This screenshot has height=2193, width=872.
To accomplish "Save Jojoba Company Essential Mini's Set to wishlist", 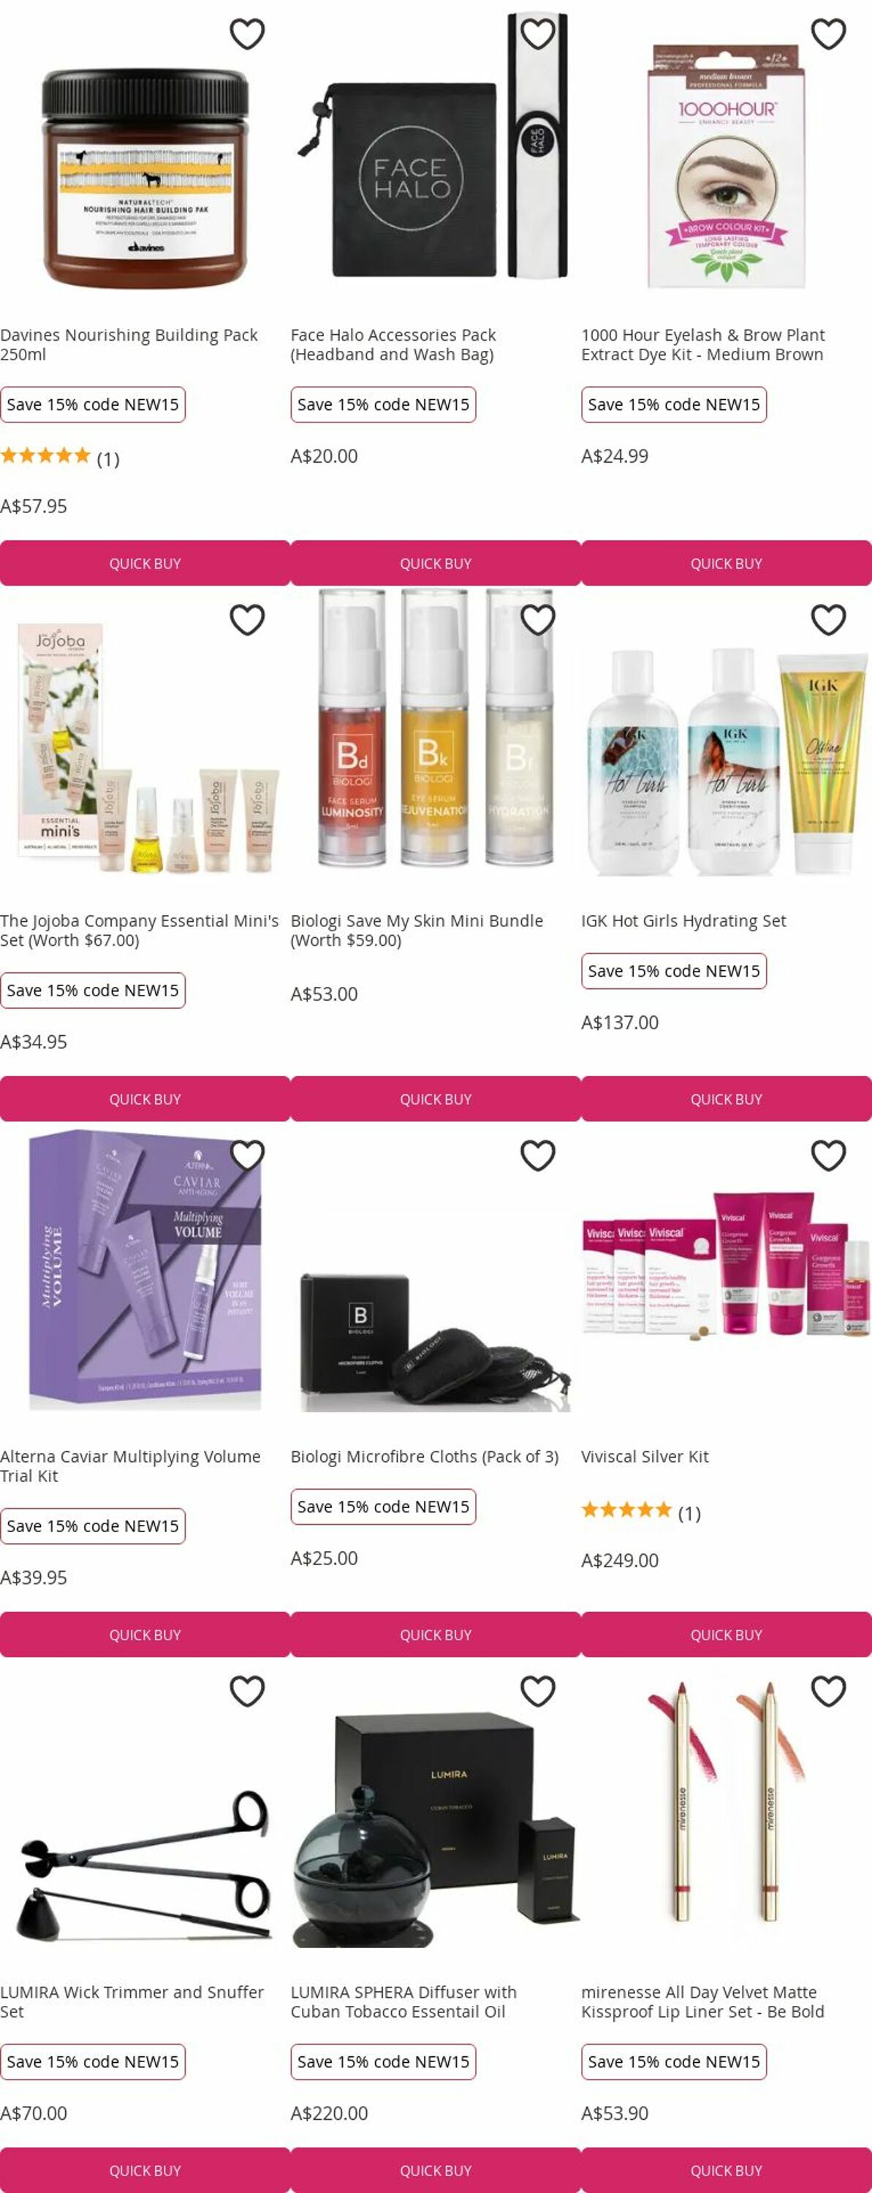I will coord(247,620).
